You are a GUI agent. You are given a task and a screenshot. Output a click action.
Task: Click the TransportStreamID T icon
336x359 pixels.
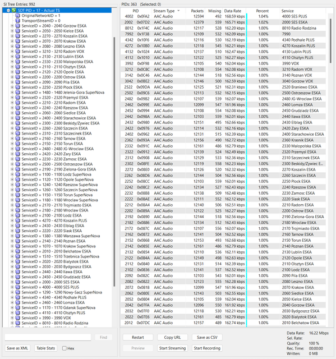tap(17, 21)
